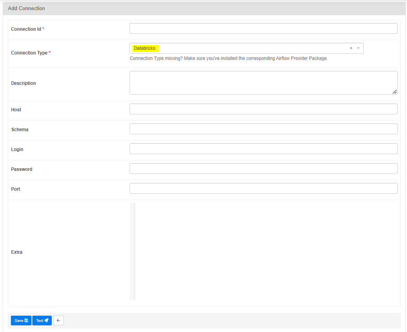Clear the Databricks selection with the x icon

351,48
